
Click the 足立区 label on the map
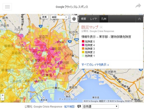[43, 37]
